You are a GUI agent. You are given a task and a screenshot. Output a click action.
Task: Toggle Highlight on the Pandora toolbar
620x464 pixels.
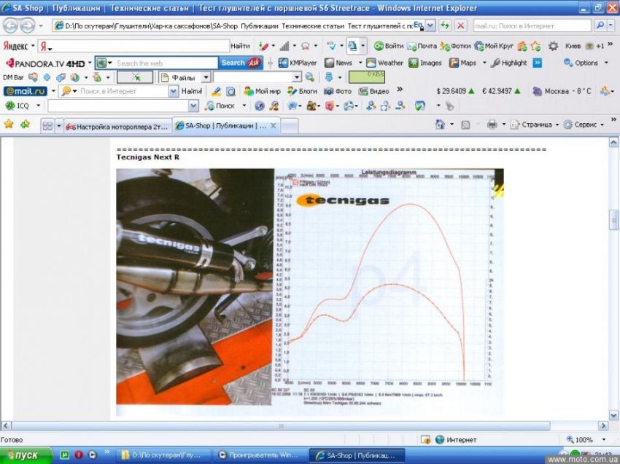coord(508,63)
